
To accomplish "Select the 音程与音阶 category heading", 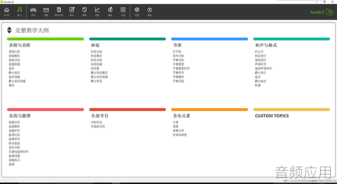I will (x=20, y=45).
